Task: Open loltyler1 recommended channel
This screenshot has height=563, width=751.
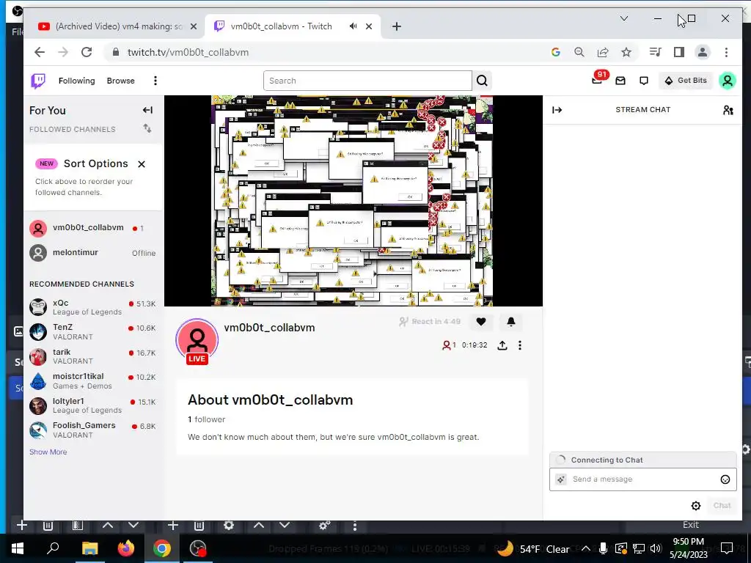Action: pyautogui.click(x=93, y=405)
